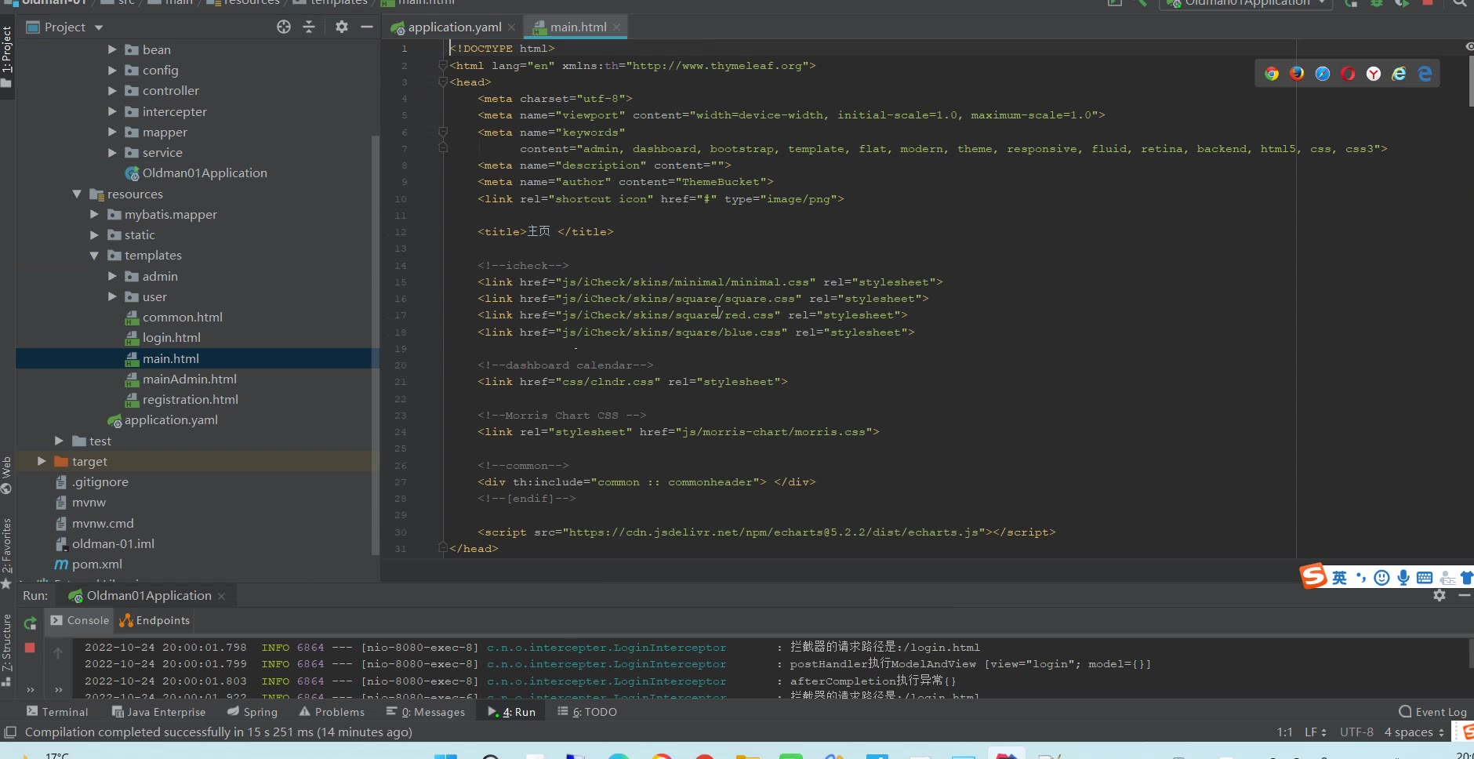The width and height of the screenshot is (1474, 759).
Task: Expand the service package
Action: point(112,152)
